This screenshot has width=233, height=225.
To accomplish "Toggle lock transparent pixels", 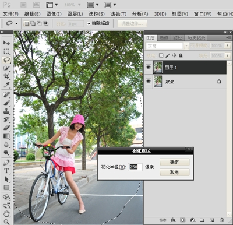I will pos(161,55).
